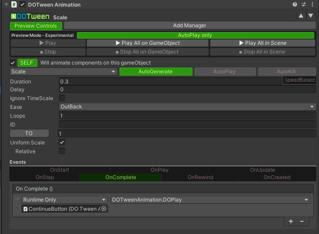Click the Loops input field
Screen dimensions: 319x234
tap(187, 115)
